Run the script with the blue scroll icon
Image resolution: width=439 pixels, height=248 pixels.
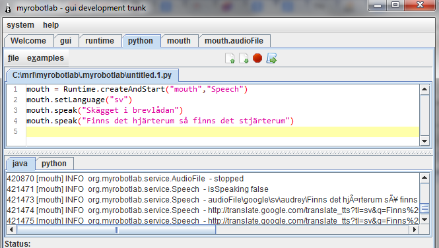[271, 58]
